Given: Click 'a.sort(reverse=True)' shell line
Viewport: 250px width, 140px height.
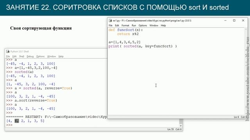Looking at the screenshot, I should [x=32, y=100].
